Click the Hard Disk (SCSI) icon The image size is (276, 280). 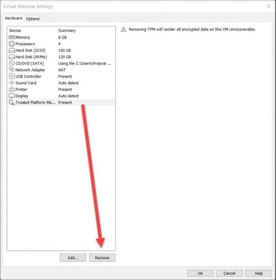12,50
